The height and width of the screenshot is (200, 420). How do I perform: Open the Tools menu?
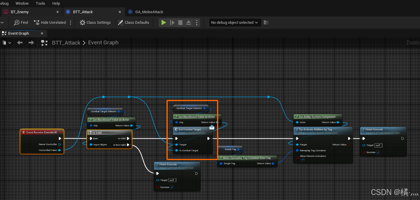click(41, 4)
